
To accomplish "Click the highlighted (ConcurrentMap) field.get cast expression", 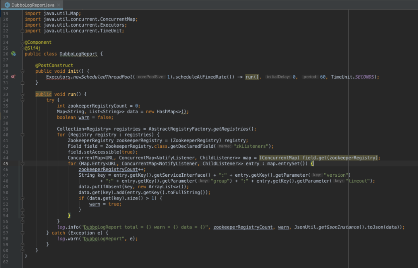I will pos(318,158).
